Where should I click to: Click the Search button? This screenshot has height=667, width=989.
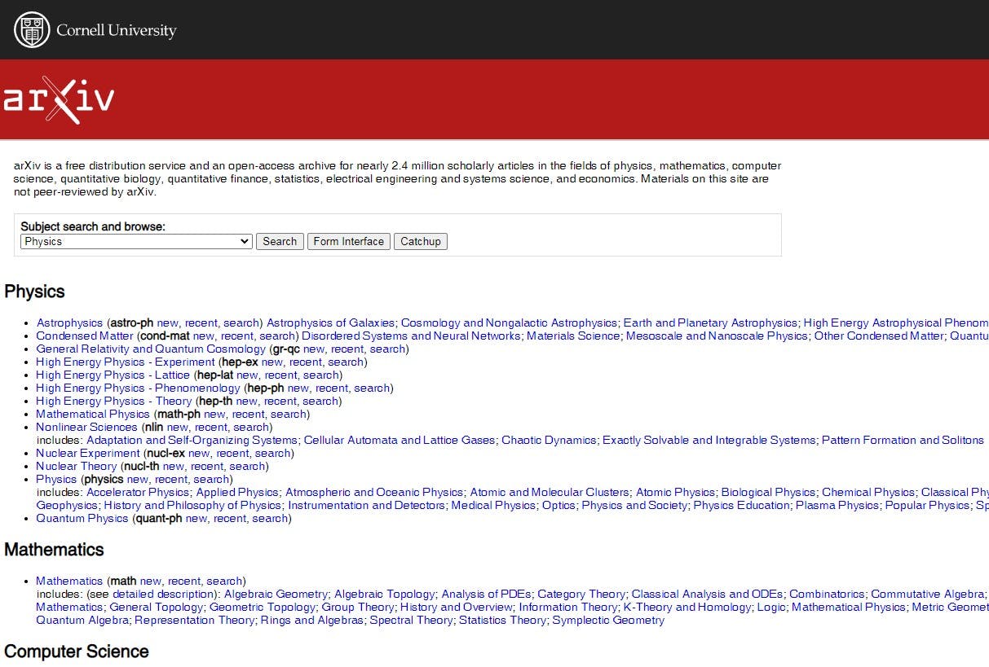click(x=280, y=242)
